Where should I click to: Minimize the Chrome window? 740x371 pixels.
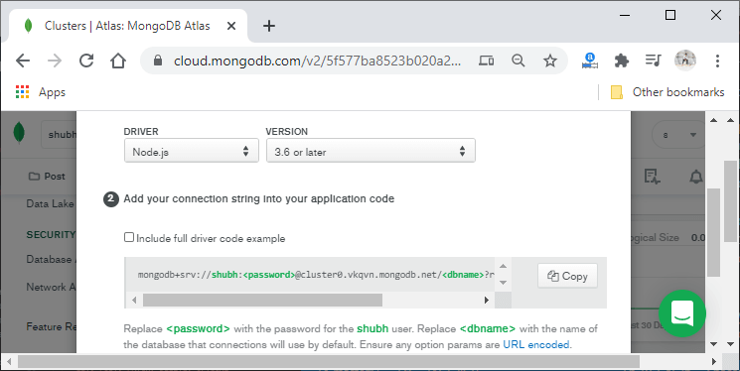click(625, 15)
